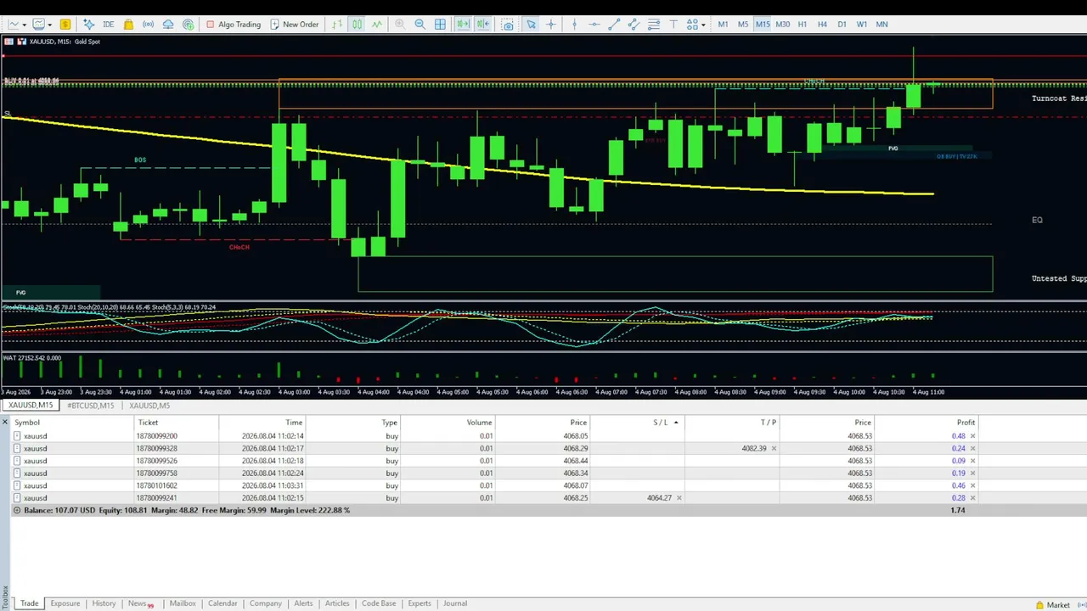Select the text label tool

tap(673, 24)
